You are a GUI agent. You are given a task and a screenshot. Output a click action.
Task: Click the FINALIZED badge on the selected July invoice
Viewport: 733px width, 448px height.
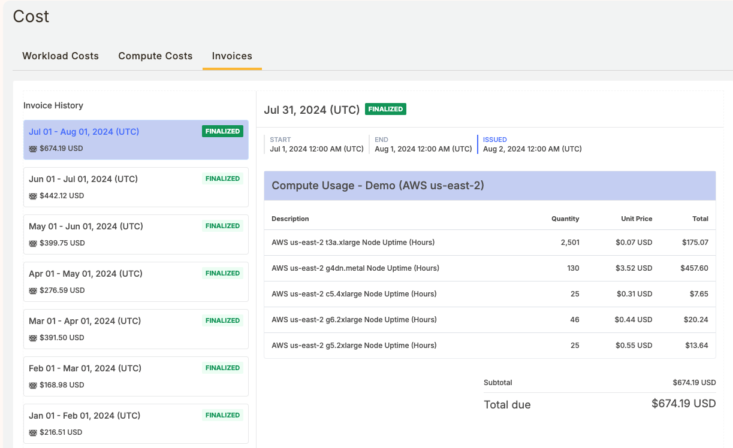(222, 131)
